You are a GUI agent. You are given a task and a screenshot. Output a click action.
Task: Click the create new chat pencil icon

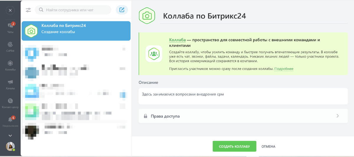coord(122,10)
